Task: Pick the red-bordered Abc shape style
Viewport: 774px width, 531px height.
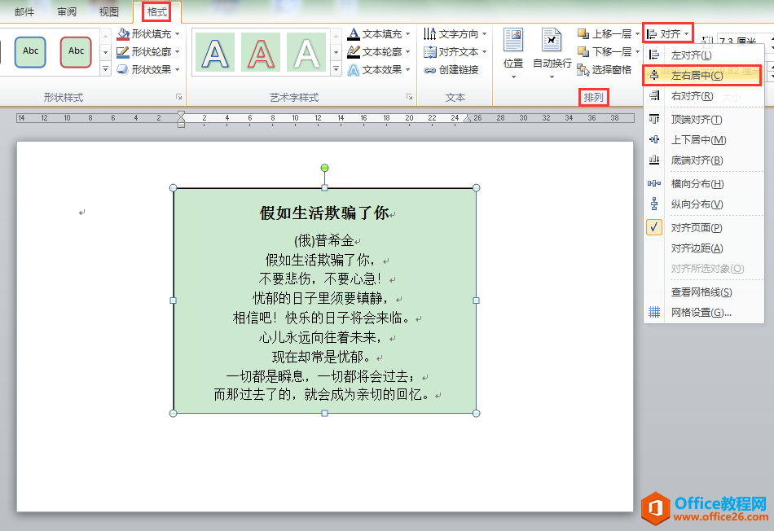Action: coord(76,51)
